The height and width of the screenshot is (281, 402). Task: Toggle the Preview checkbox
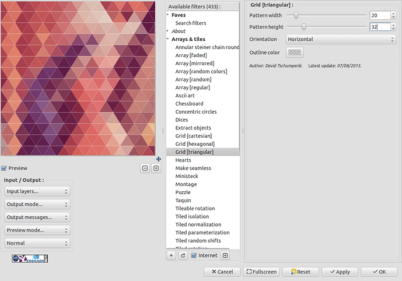(x=5, y=168)
